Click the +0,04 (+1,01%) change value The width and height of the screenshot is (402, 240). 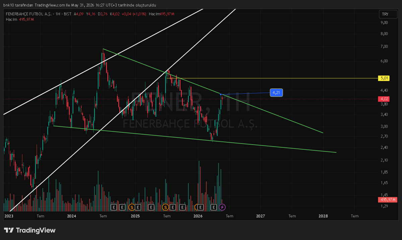(134, 14)
